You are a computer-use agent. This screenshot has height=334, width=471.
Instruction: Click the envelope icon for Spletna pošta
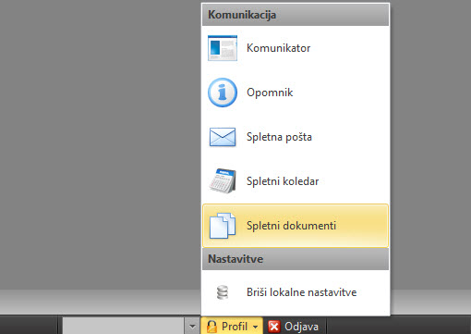coord(223,137)
